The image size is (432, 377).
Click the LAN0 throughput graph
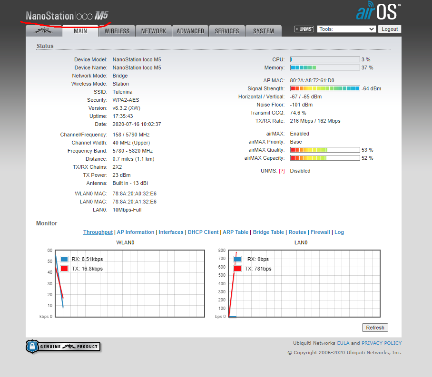pyautogui.click(x=304, y=283)
